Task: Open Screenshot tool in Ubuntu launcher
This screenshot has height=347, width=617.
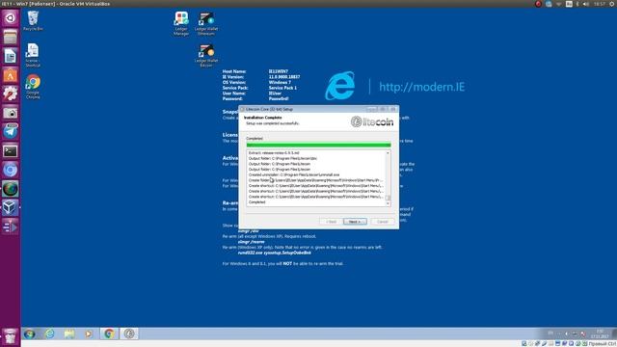Action: pos(11,113)
